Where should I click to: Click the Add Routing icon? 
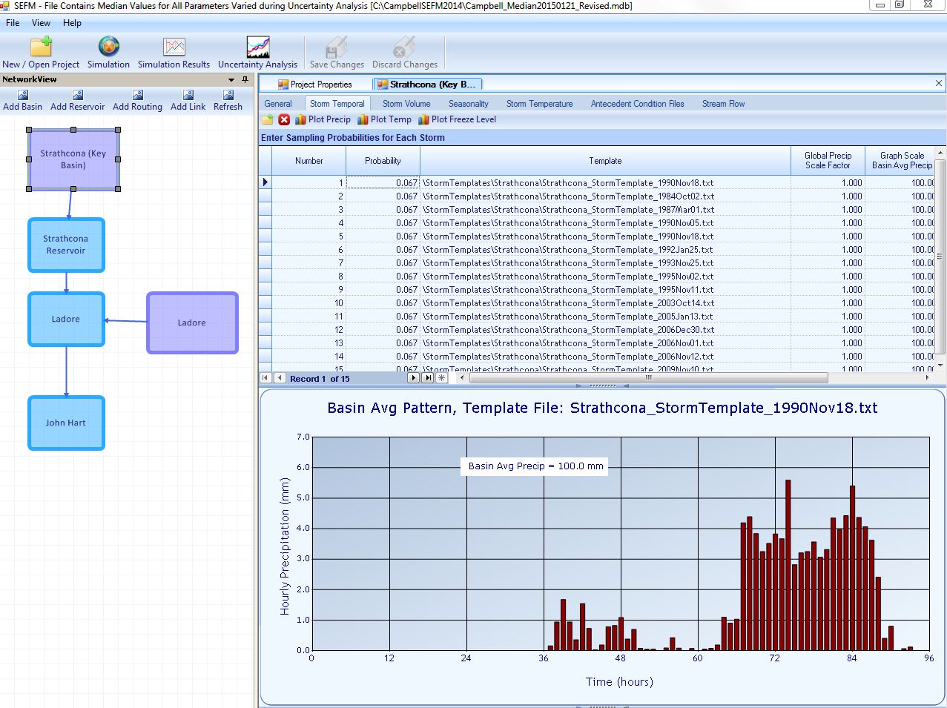coord(137,96)
